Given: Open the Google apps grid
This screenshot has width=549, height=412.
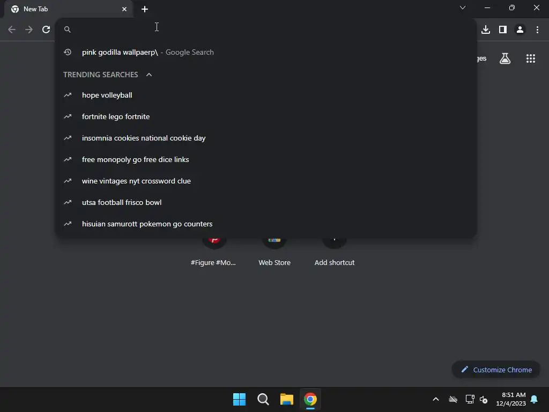Looking at the screenshot, I should pos(531,58).
